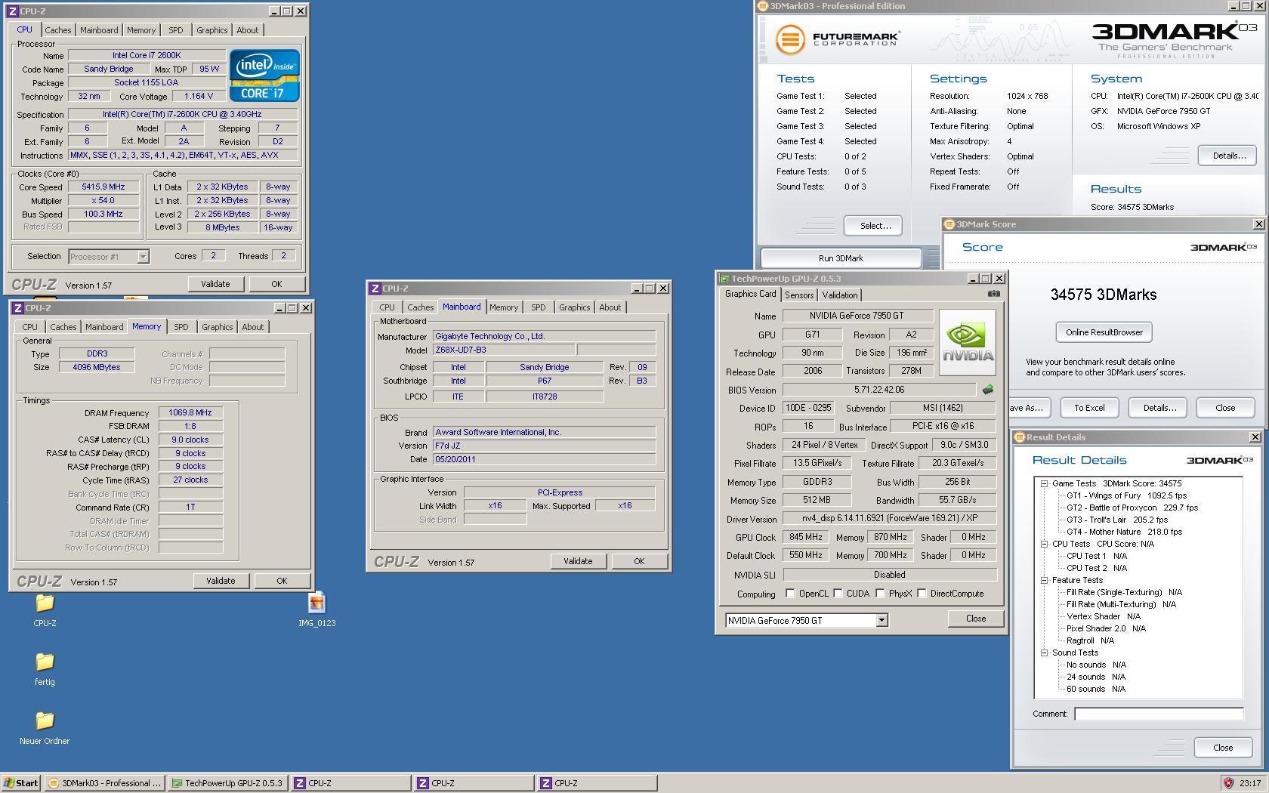
Task: Click OK in the Memory CPU-Z window
Action: 282,581
